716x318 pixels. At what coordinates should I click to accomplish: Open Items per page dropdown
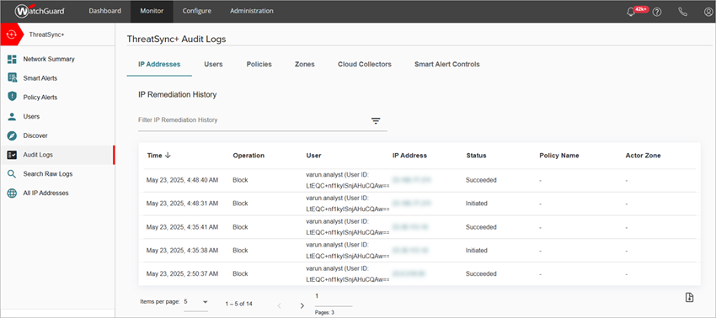click(x=196, y=302)
